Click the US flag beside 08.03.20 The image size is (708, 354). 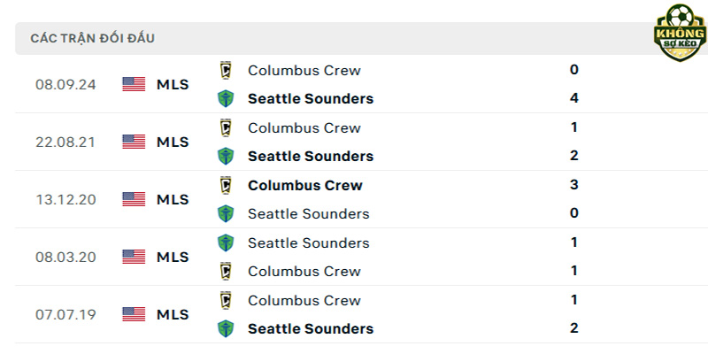tap(134, 257)
